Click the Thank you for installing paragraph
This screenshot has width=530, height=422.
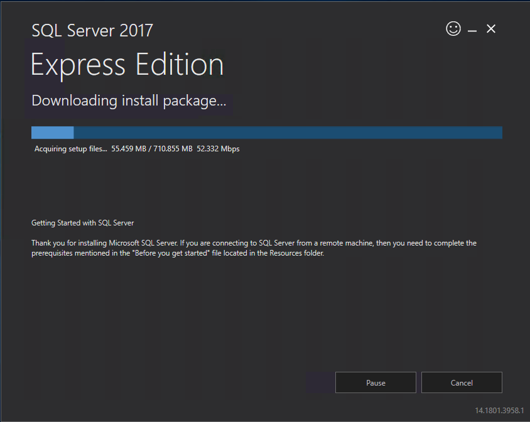(x=254, y=248)
